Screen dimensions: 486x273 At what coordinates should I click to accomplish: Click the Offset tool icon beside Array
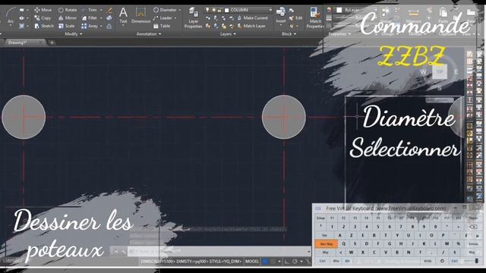point(109,27)
